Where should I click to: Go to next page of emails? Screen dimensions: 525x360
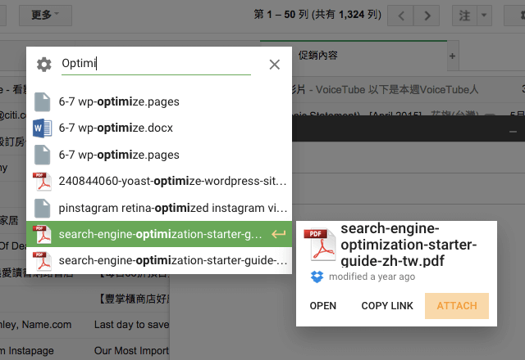(425, 16)
